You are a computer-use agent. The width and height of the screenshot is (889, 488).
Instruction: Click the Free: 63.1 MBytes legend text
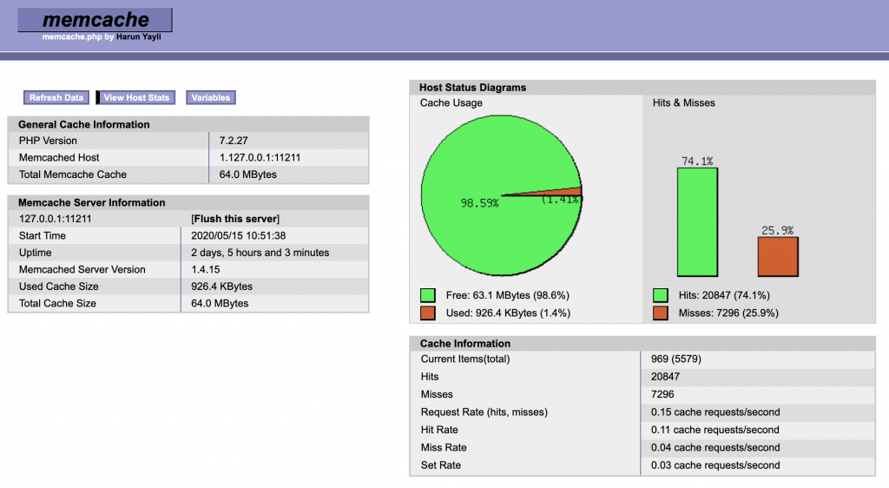click(x=507, y=295)
